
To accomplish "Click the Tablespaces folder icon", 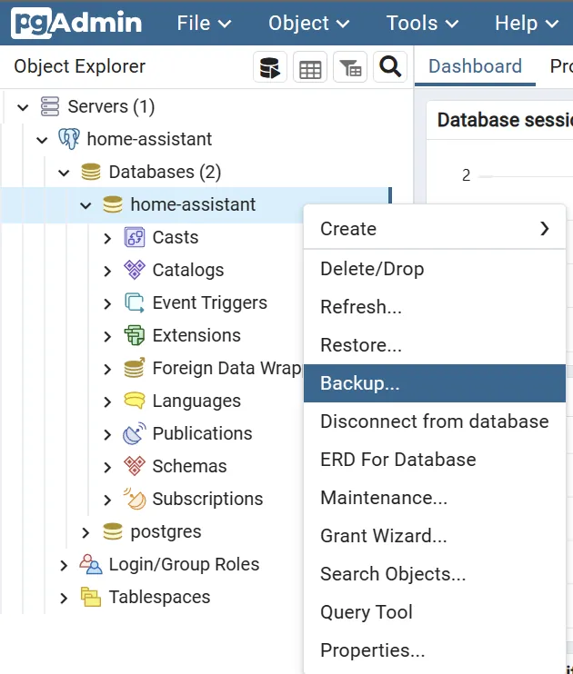I will pyautogui.click(x=91, y=597).
